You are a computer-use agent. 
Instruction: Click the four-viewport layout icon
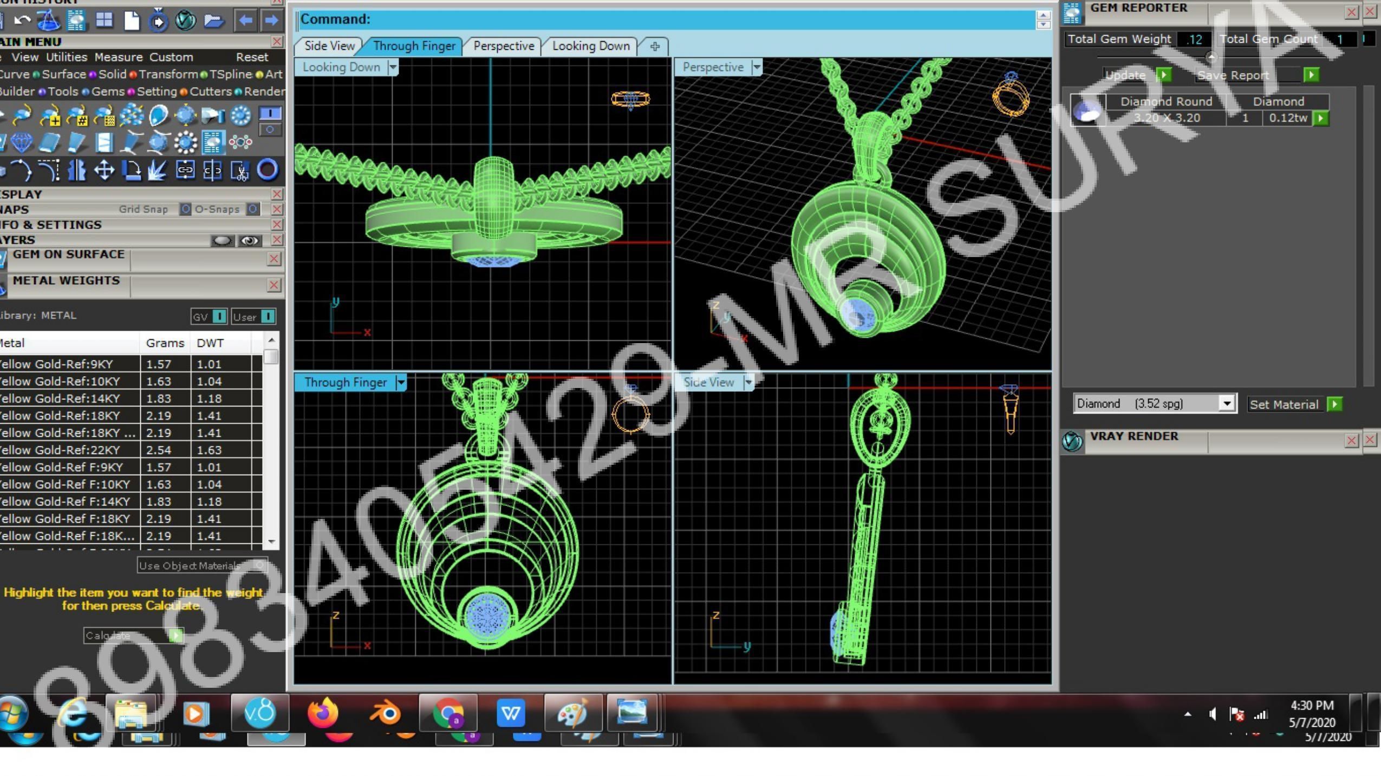click(104, 20)
